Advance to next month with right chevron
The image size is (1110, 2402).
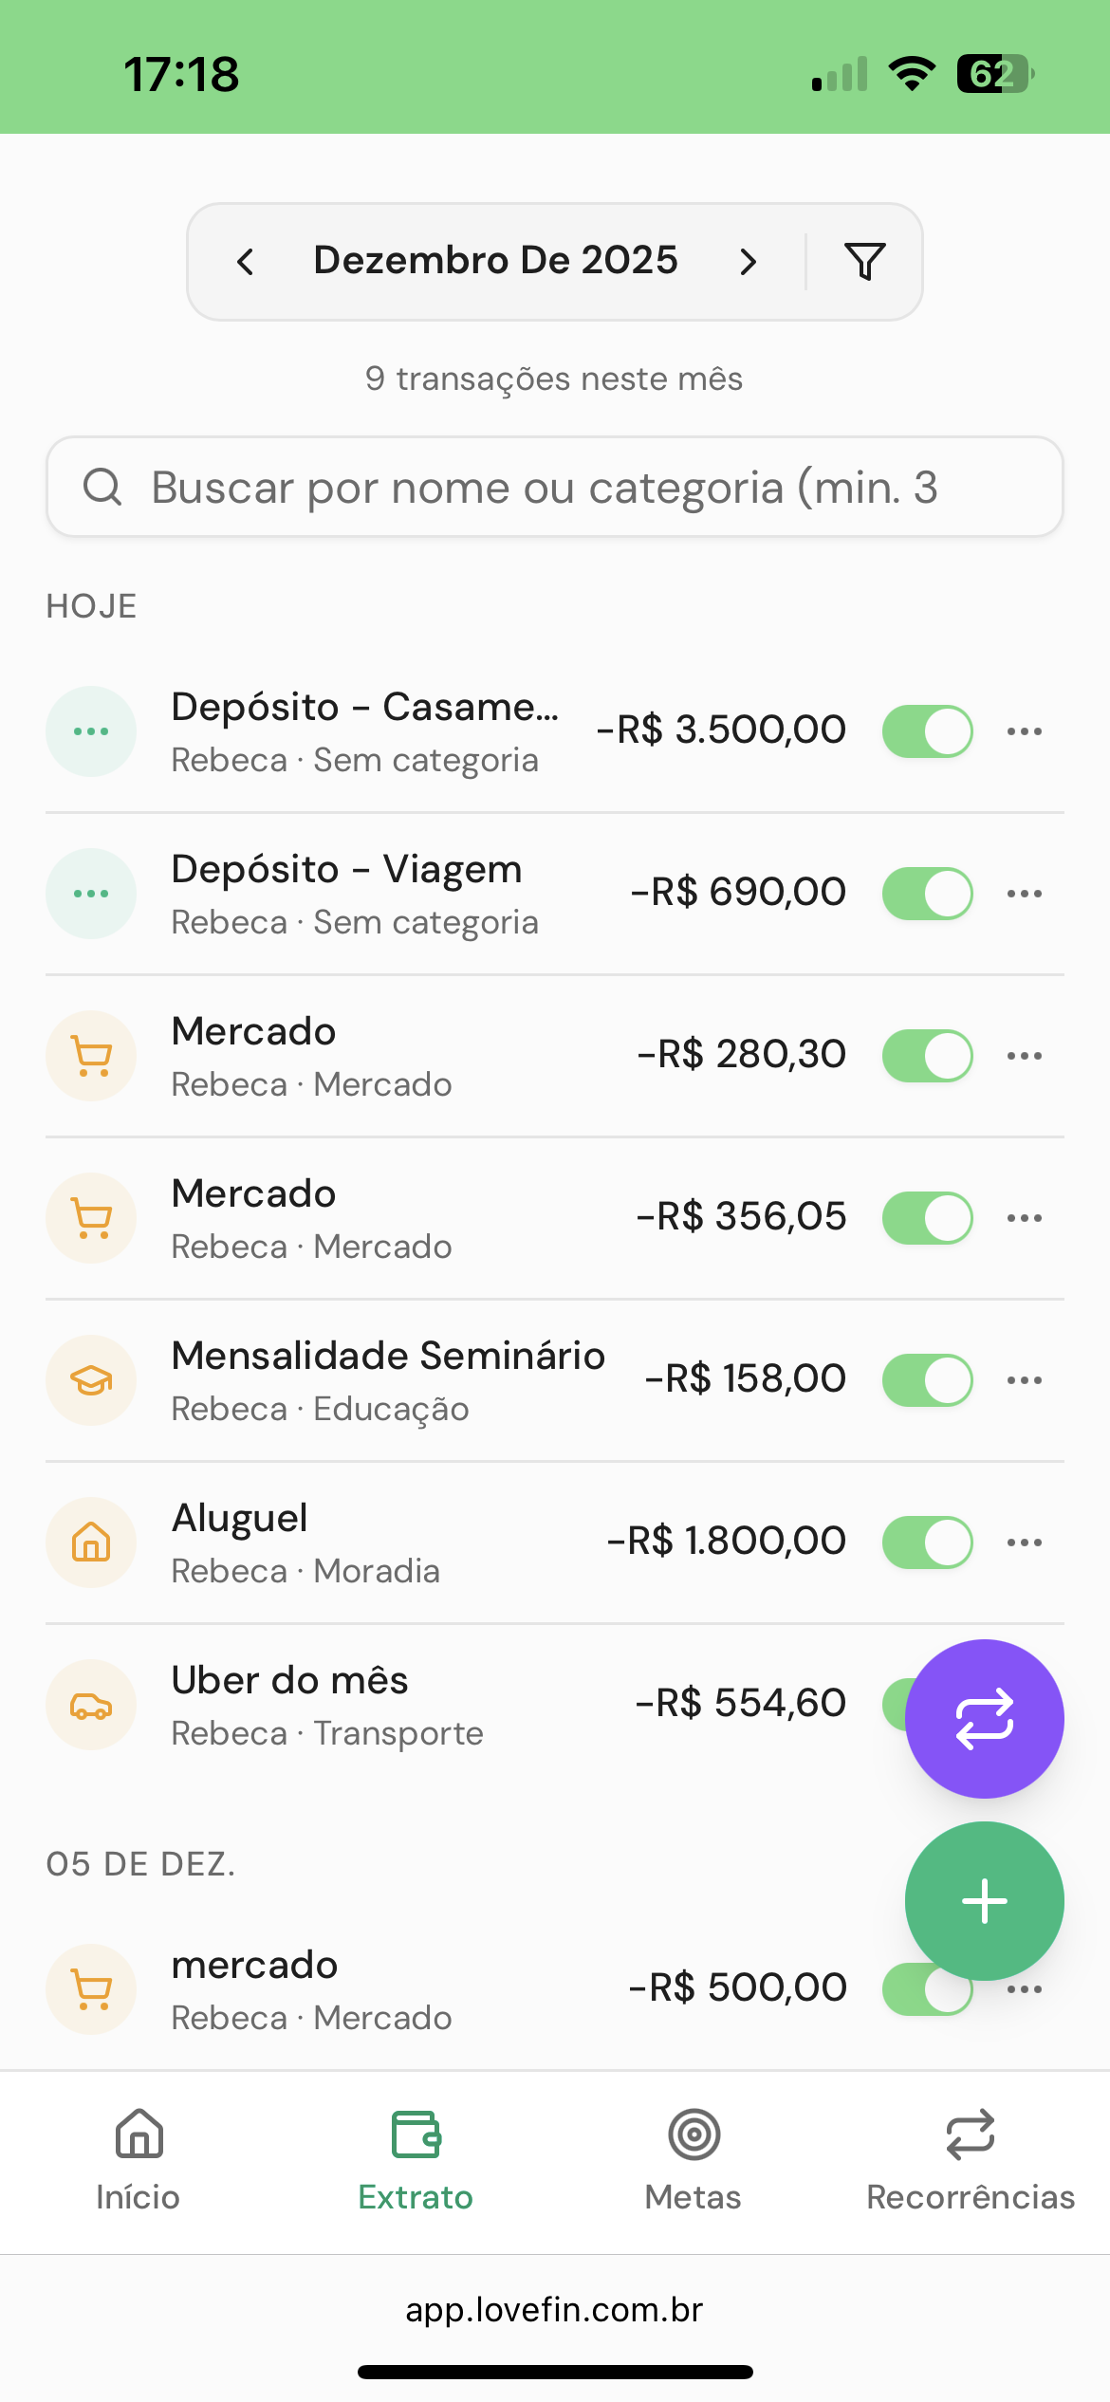[x=749, y=262]
